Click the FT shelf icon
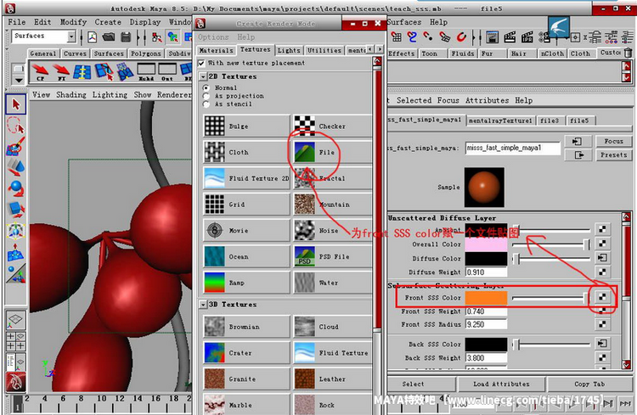637x415 pixels. pos(61,72)
